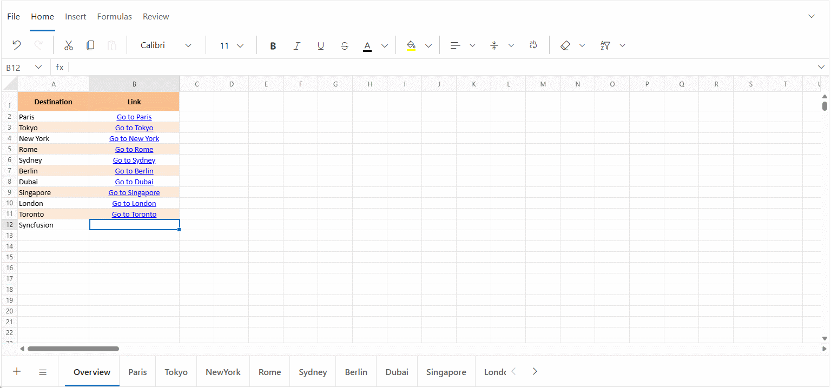Click the fx insert function icon

[60, 68]
